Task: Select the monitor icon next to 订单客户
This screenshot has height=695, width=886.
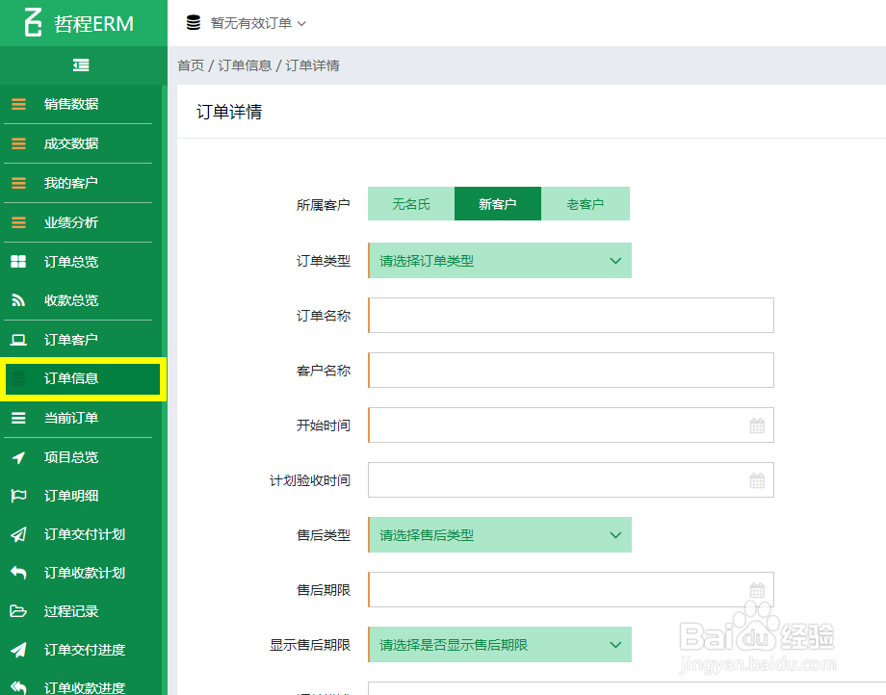Action: tap(19, 339)
